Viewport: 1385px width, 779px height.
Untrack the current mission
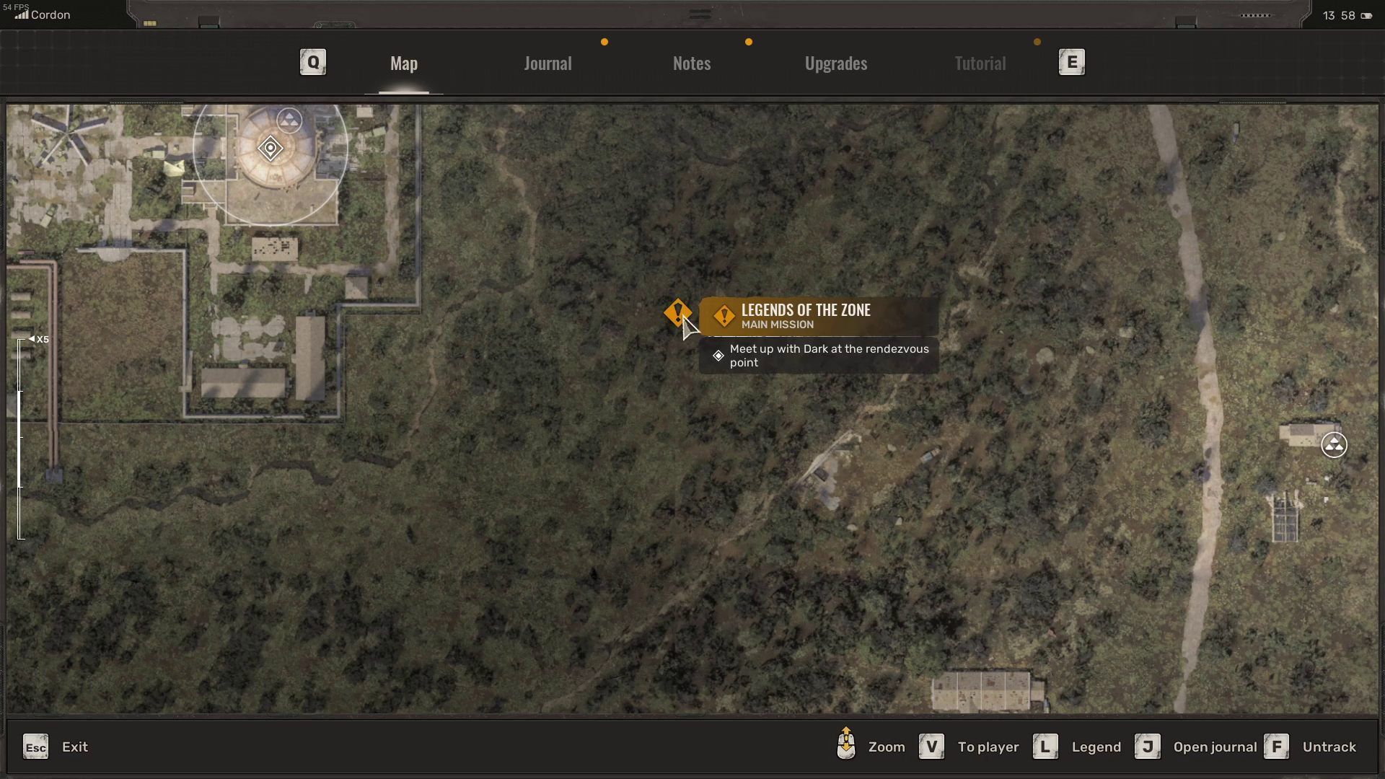pyautogui.click(x=1328, y=747)
